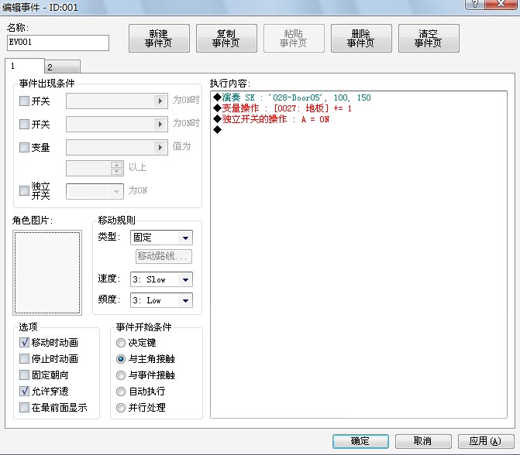Select the 演奏 SE command line
This screenshot has height=455, width=520.
pyautogui.click(x=292, y=97)
